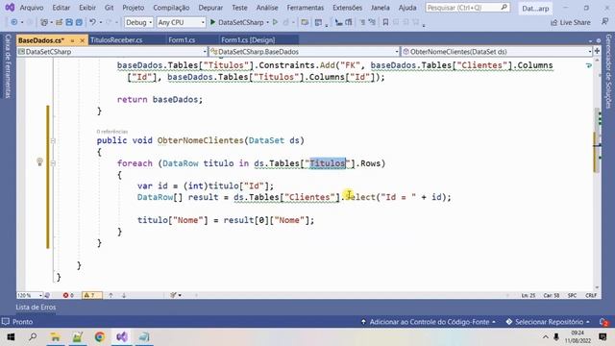Click the Visual Studio logo icon
Image resolution: width=615 pixels, height=346 pixels.
[10, 7]
